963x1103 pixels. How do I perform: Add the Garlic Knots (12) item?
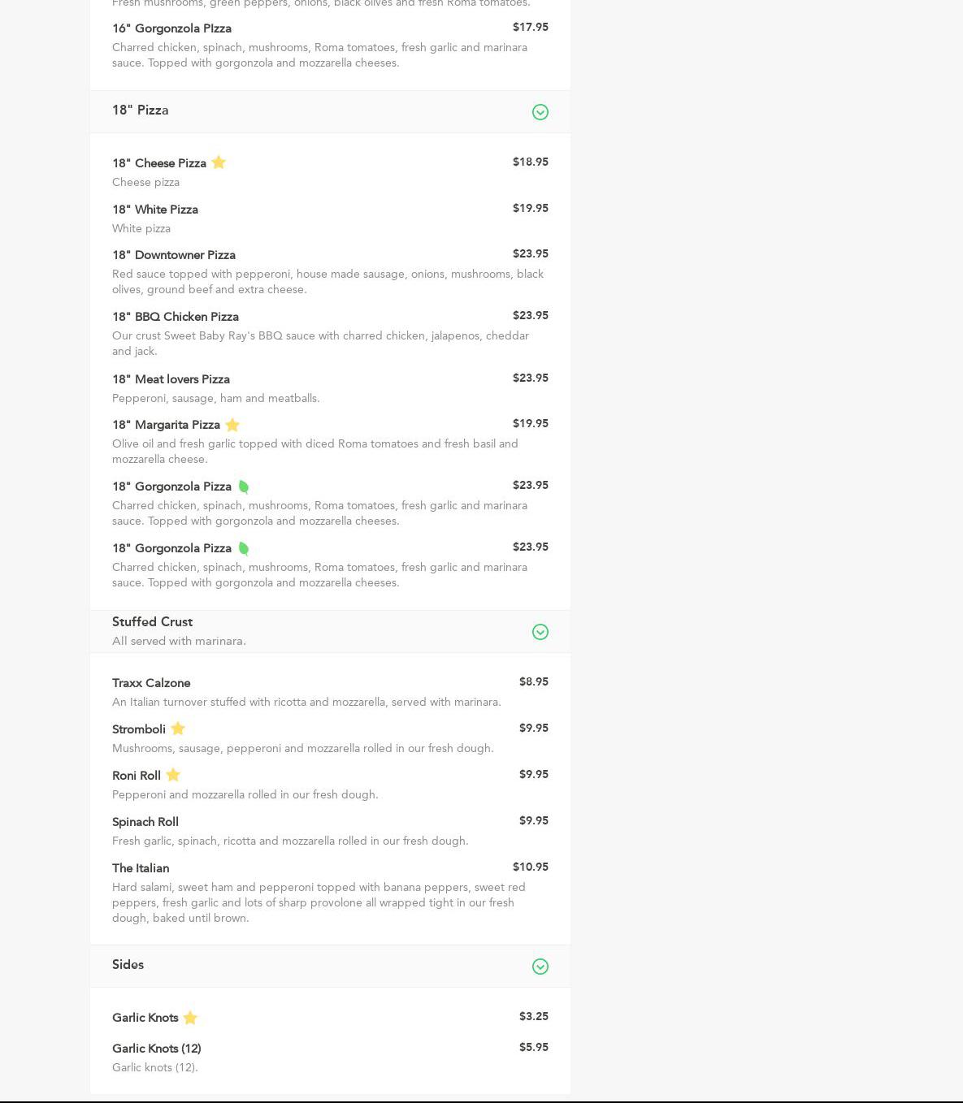157,1049
